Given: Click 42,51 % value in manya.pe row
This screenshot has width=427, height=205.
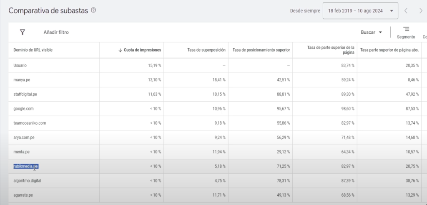Looking at the screenshot, I should click(284, 80).
